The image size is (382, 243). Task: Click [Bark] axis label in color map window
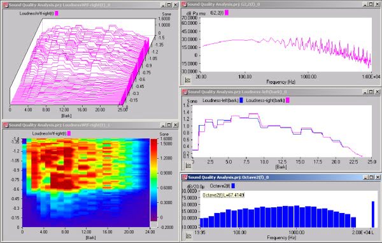(90, 237)
